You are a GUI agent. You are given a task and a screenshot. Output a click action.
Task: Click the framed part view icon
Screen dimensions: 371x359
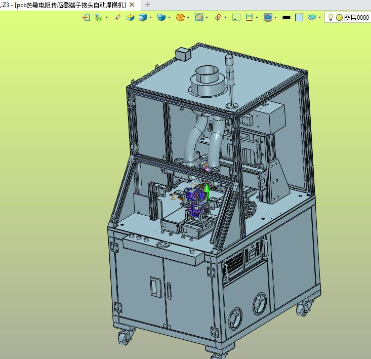pyautogui.click(x=199, y=18)
